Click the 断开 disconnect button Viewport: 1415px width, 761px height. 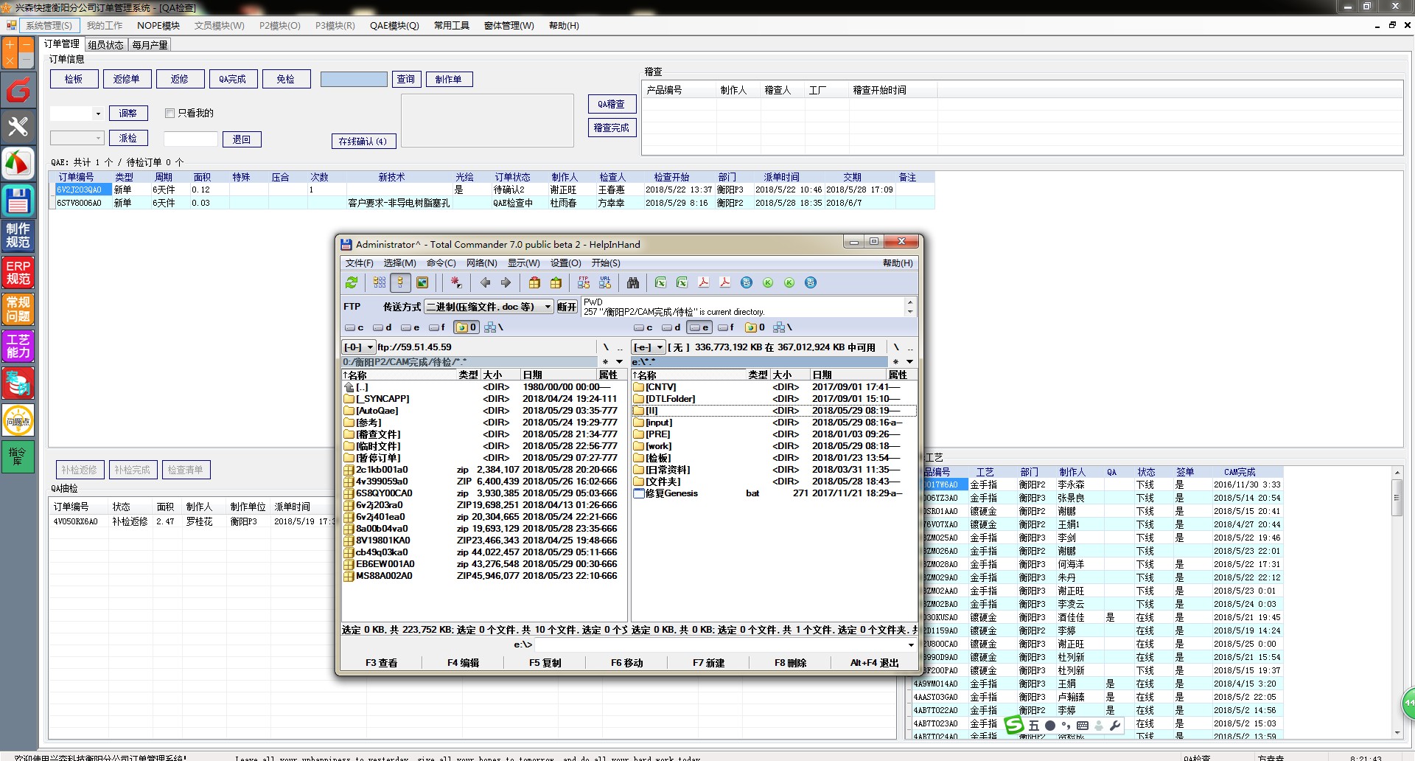[566, 307]
